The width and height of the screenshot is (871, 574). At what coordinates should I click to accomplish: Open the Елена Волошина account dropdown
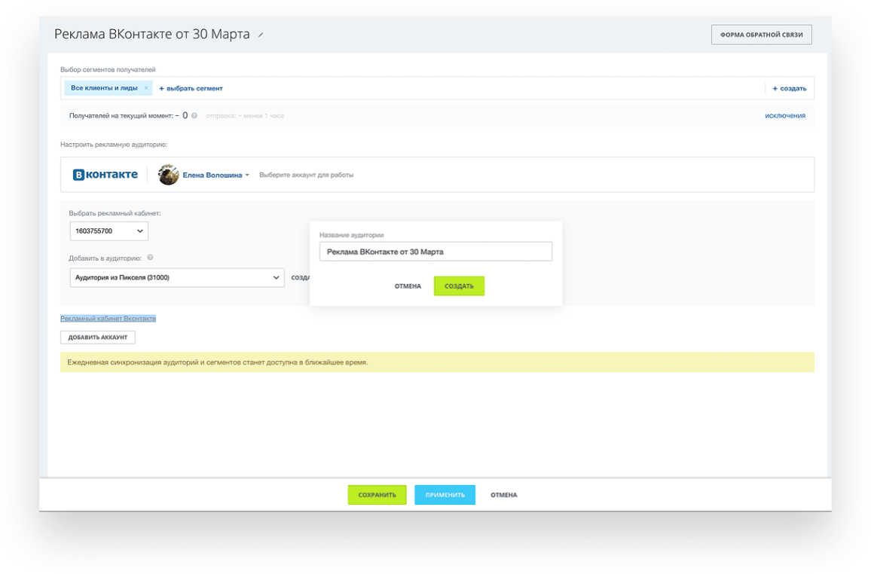tap(216, 175)
